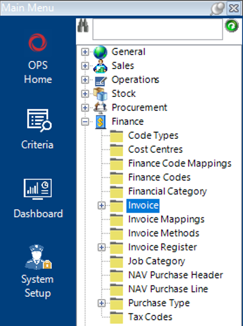Image resolution: width=243 pixels, height=326 pixels.
Task: Expand the Operations tree node
Action: (85, 80)
